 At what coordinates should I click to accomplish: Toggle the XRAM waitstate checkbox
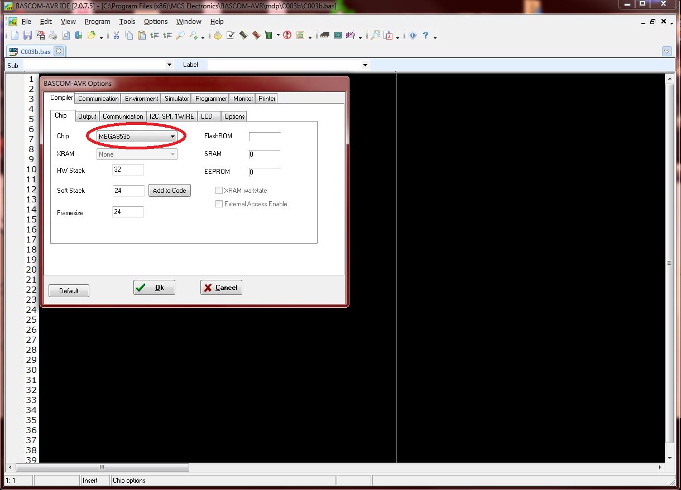(219, 191)
